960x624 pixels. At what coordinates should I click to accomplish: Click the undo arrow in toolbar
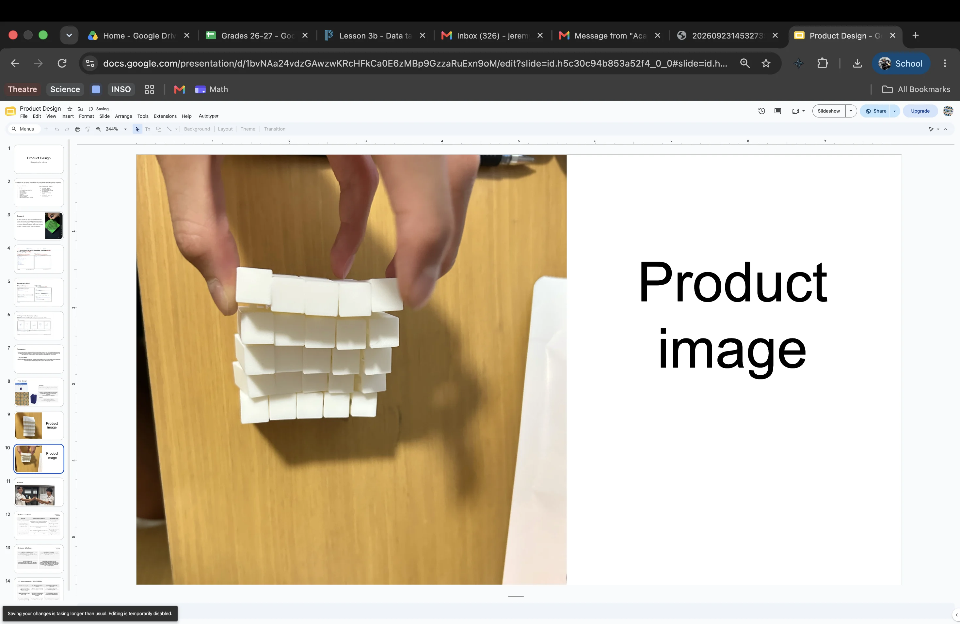(56, 129)
